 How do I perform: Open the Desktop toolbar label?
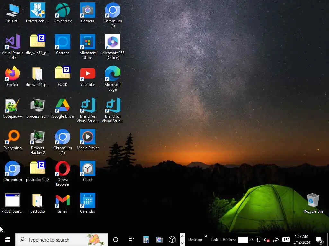coord(195,240)
